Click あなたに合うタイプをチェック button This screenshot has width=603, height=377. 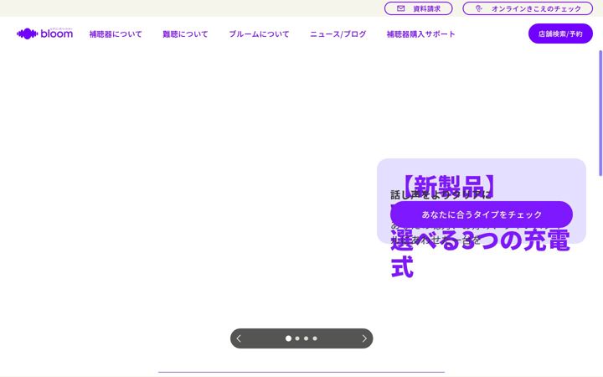coord(482,214)
